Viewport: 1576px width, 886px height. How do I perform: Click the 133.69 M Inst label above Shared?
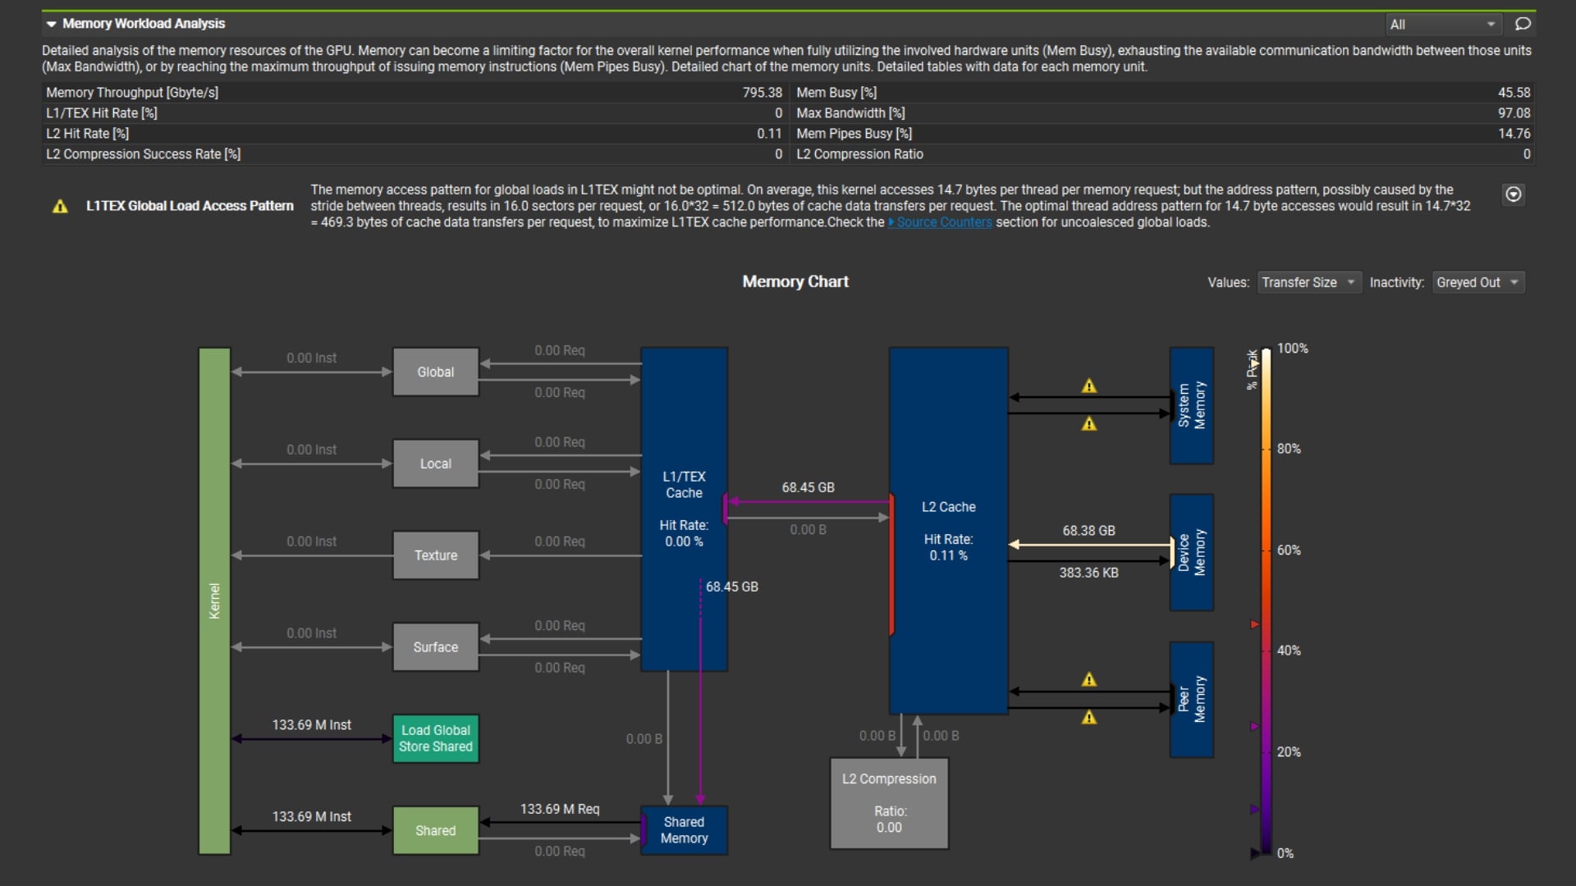(311, 817)
